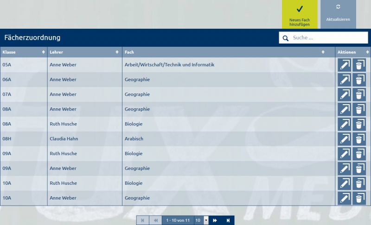Edit 08A Ruth Husche Biologie entry
371x225 pixels.
[x=344, y=124]
